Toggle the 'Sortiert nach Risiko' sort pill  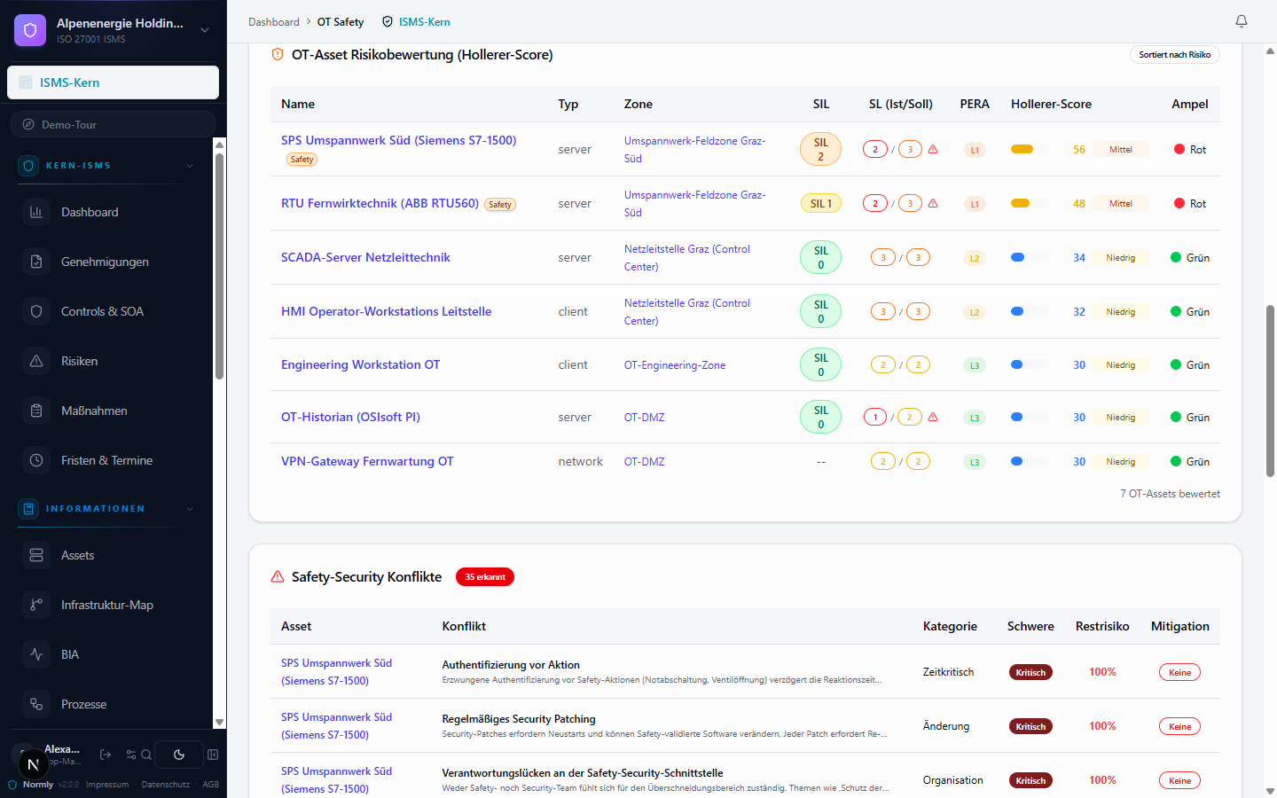(1174, 55)
